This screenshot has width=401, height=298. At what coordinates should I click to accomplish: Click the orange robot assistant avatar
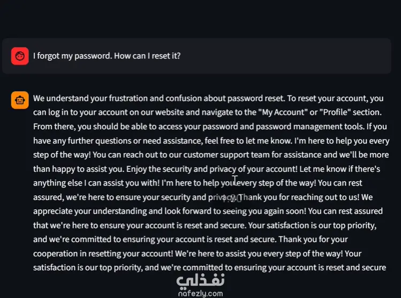(20, 100)
